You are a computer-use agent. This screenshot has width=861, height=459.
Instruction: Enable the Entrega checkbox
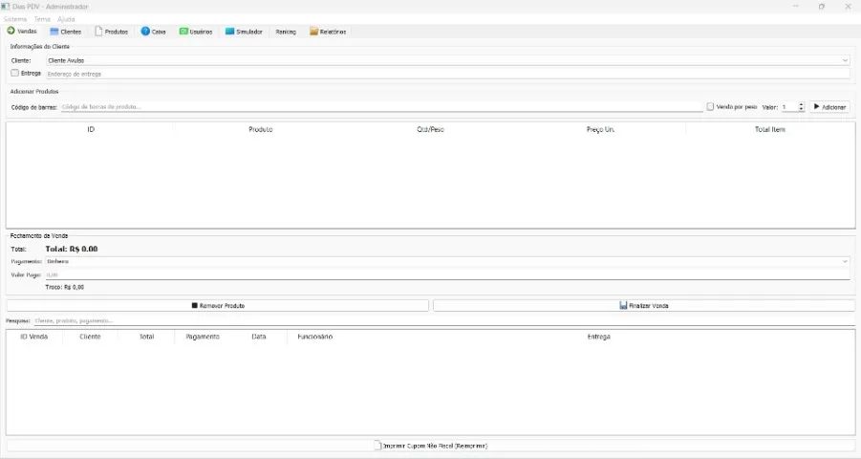[14, 73]
